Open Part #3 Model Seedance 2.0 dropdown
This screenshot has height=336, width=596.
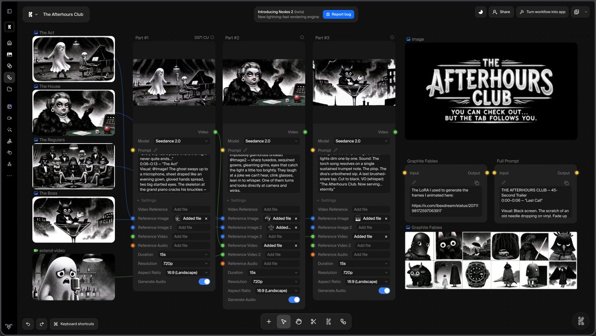coord(361,141)
